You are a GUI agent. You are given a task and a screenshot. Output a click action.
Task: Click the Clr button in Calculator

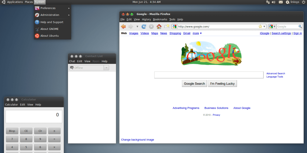pos(40,131)
